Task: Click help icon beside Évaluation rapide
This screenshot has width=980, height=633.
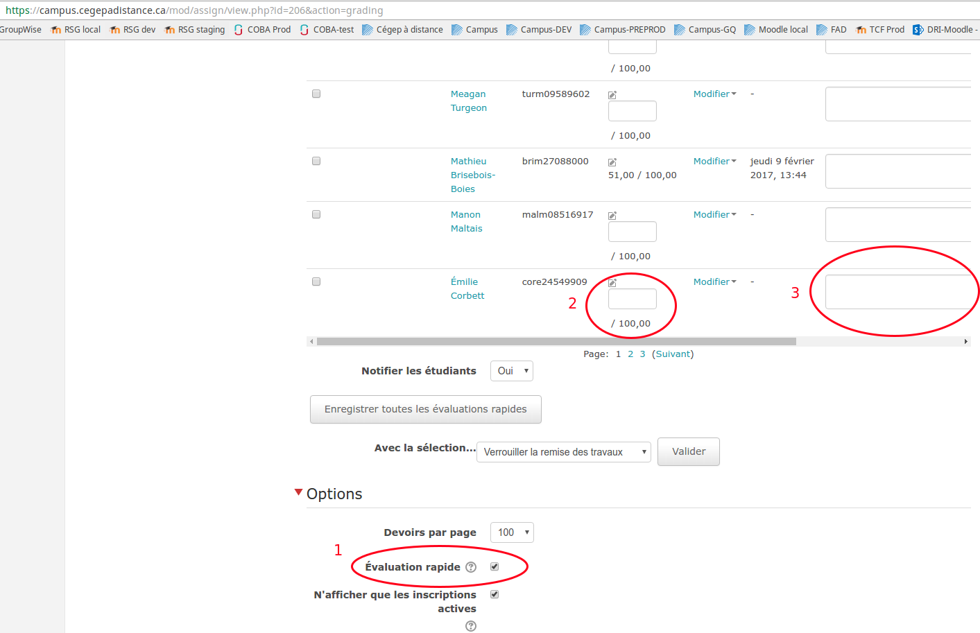Action: pyautogui.click(x=471, y=567)
